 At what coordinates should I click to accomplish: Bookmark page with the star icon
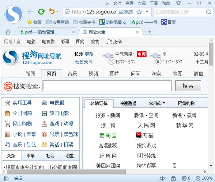point(139,12)
